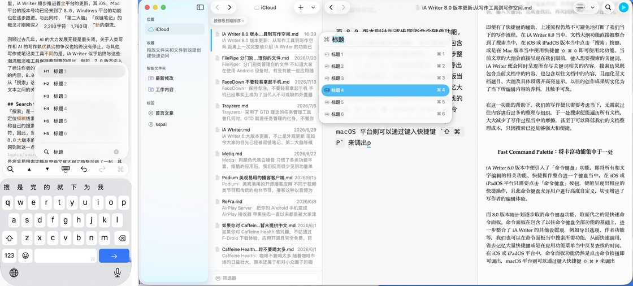Navigate back in the editor pane
Viewport: 633px width, 286px height.
click(x=331, y=7)
